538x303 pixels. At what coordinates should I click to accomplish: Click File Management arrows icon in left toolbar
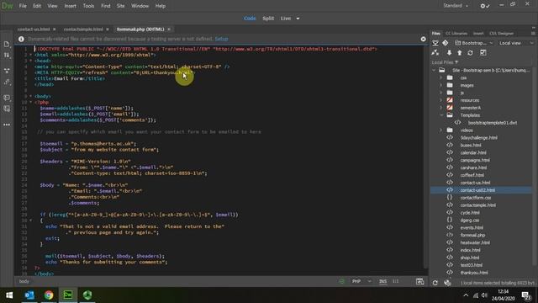7,55
